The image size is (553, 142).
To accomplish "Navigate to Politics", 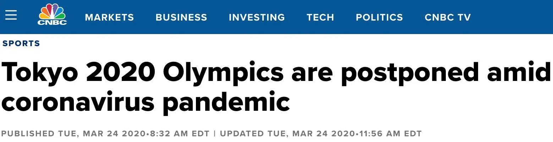I will 379,17.
